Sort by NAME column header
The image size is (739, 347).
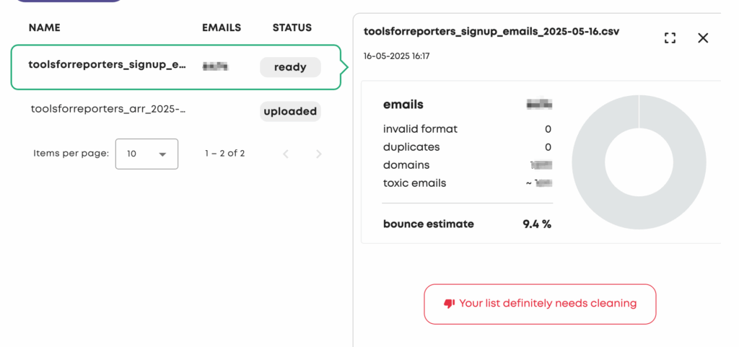tap(44, 28)
